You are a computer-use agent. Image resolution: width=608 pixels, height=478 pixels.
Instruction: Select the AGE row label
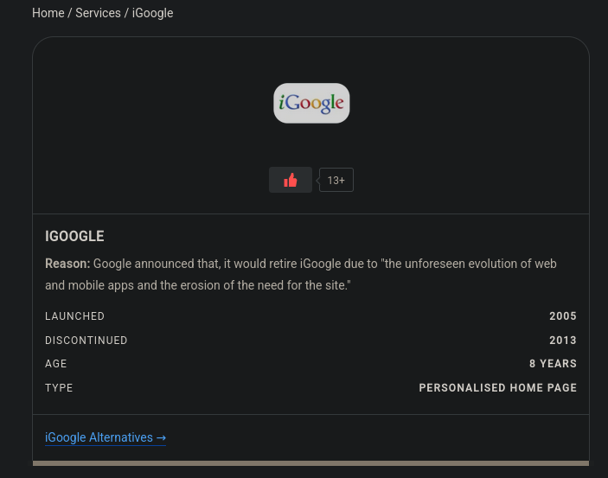[56, 364]
